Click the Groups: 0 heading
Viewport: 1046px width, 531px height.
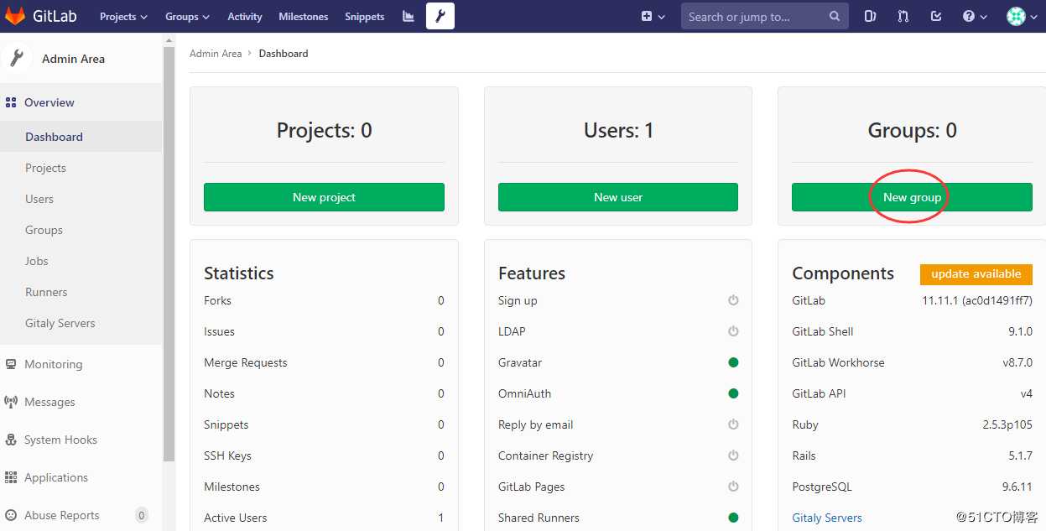912,130
